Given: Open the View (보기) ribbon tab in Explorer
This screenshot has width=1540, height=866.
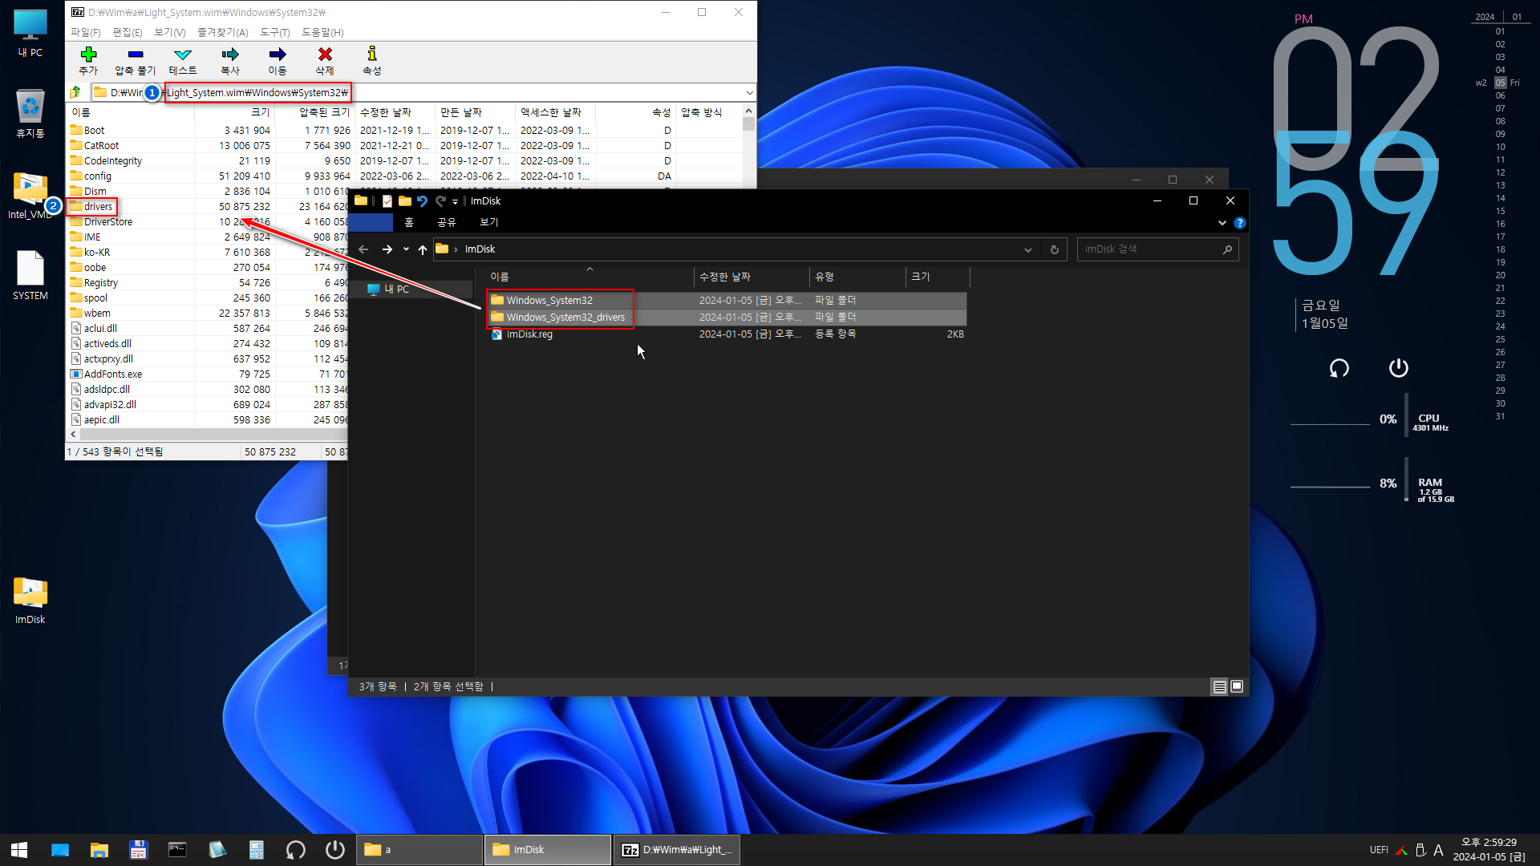Looking at the screenshot, I should pyautogui.click(x=489, y=222).
